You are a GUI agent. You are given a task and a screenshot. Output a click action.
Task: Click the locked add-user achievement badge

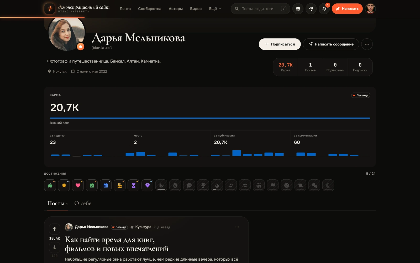pos(231,185)
